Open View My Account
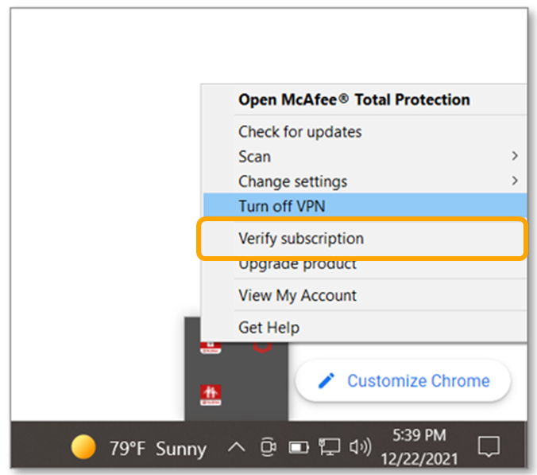537x475 pixels. [x=297, y=295]
